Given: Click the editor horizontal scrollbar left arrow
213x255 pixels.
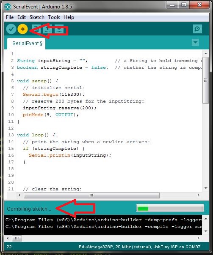Looking at the screenshot, I should click(19, 195).
